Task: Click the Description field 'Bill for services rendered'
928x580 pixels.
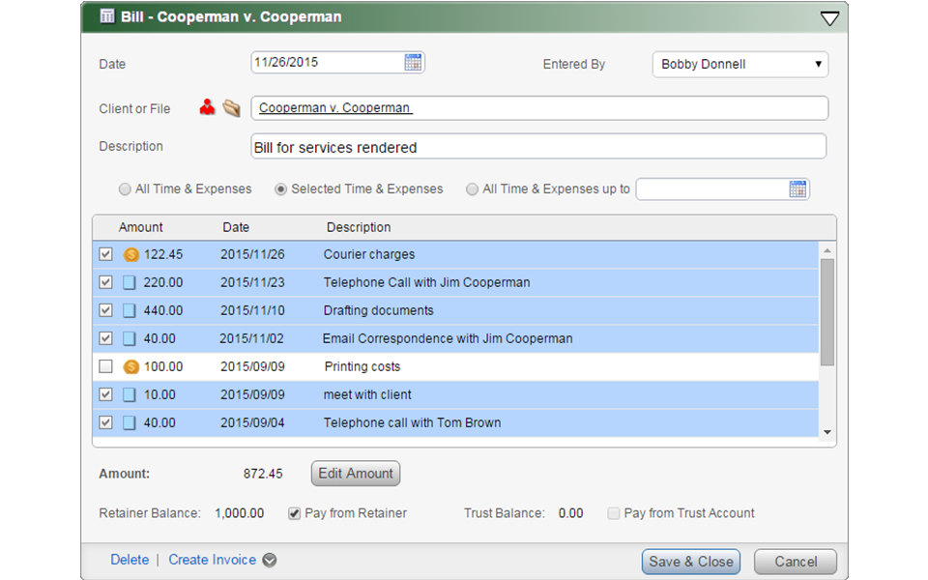Action: 538,147
